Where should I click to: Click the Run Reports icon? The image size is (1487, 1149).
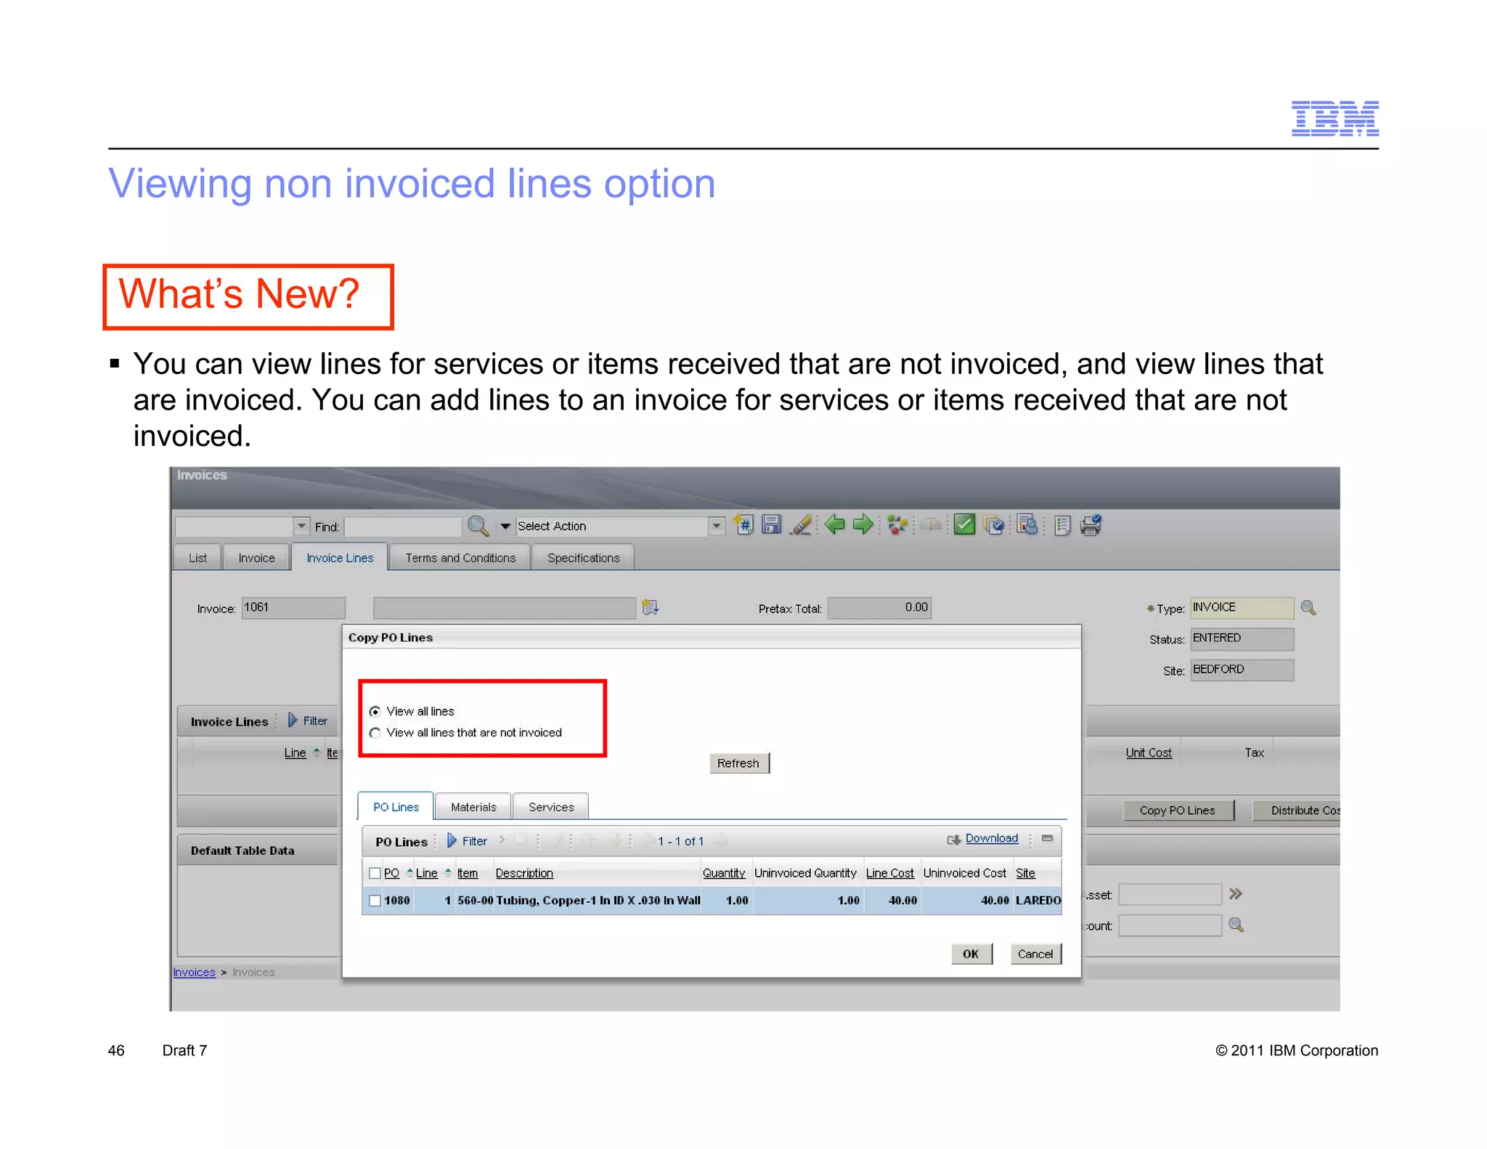coord(1027,524)
